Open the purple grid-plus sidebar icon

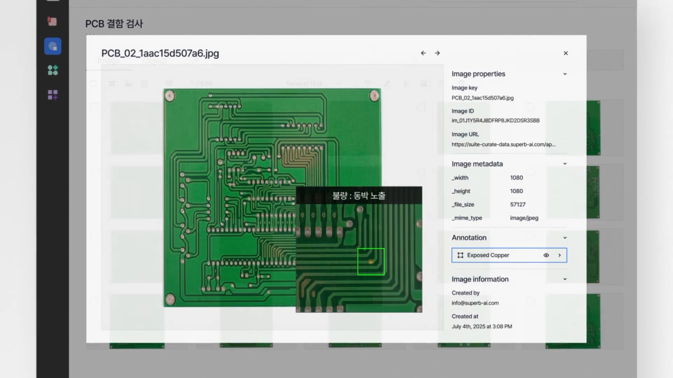point(53,95)
